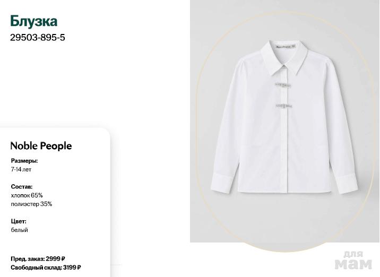The height and width of the screenshot is (277, 380).
Task: Click the для мам watermark logo
Action: click(x=353, y=260)
